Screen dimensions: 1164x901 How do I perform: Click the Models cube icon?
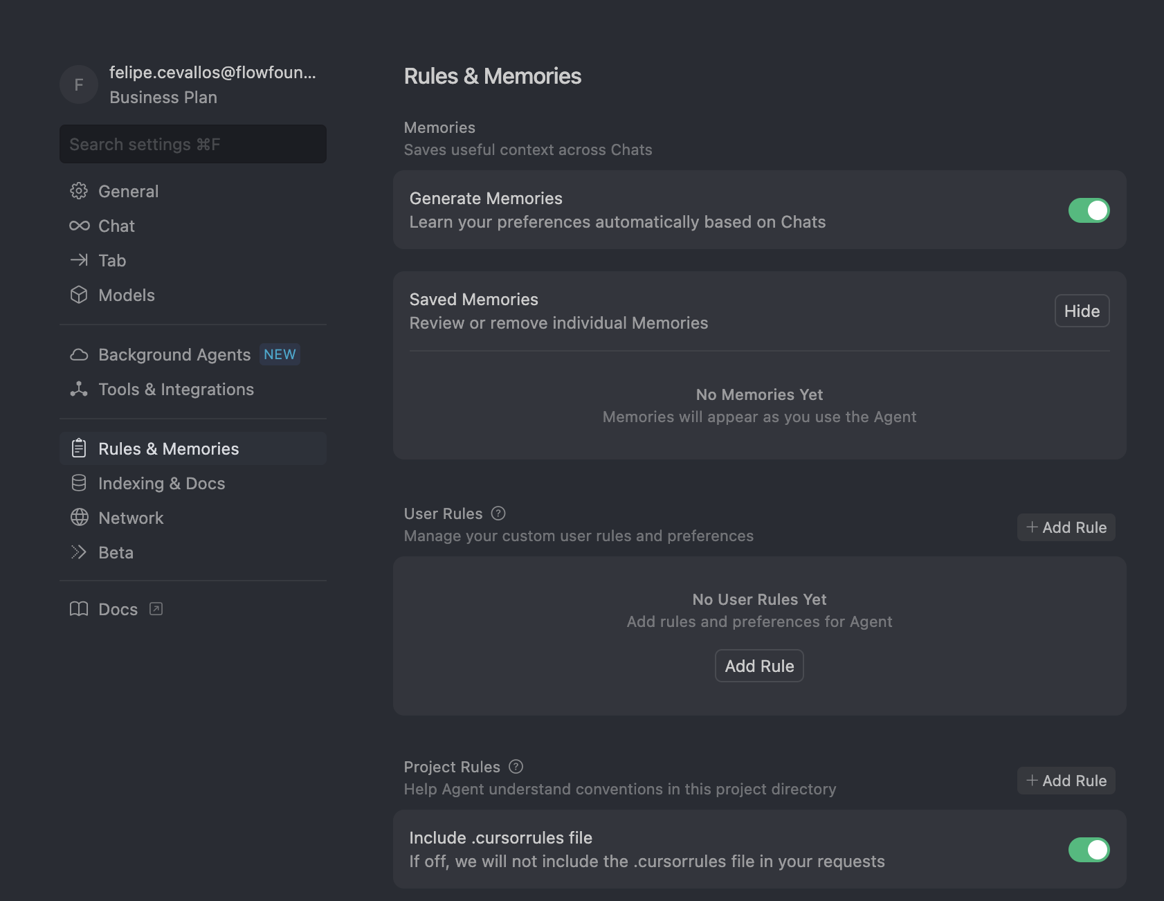point(79,295)
